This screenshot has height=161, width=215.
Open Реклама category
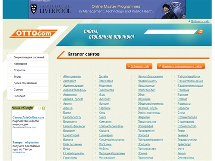183,90
